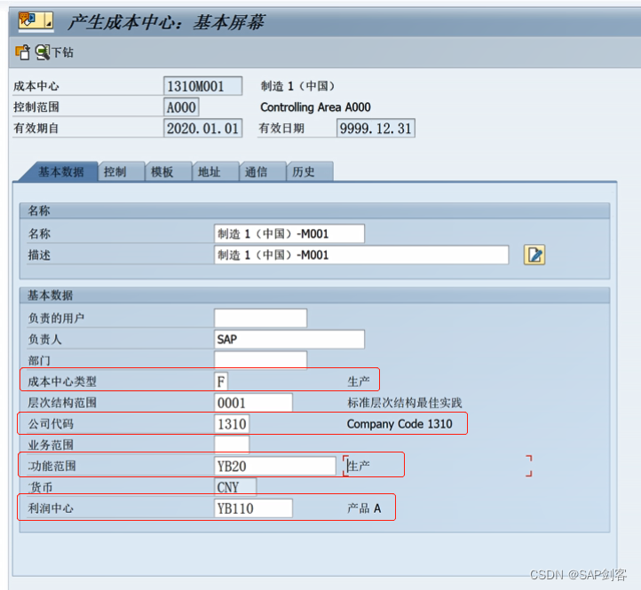Click the 功能范围 label
The width and height of the screenshot is (641, 590).
coord(51,466)
